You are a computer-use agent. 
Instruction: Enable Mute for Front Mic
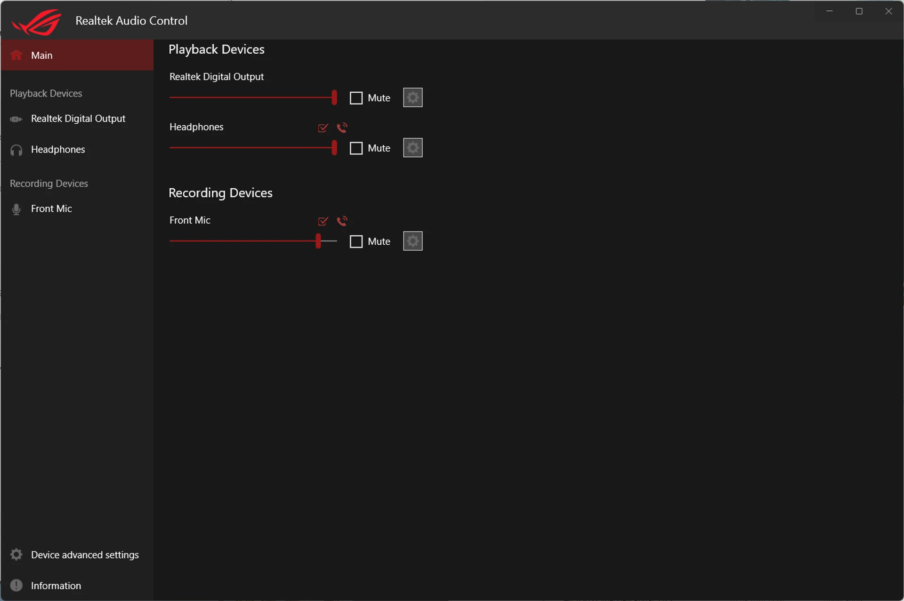pos(356,241)
